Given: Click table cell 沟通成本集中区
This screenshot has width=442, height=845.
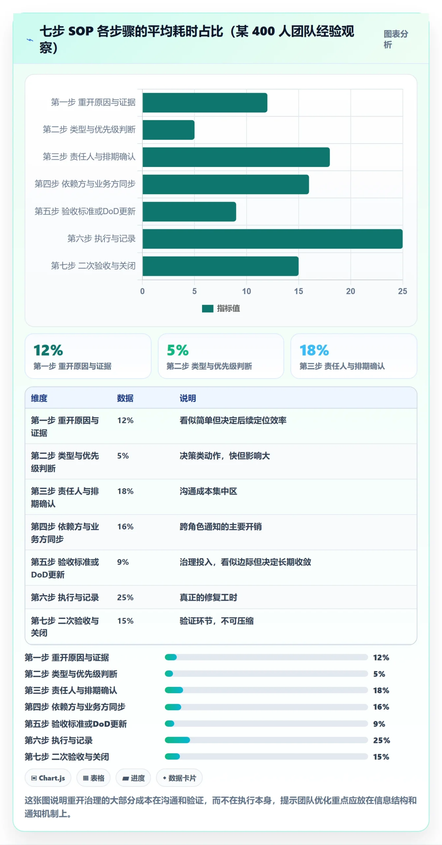Looking at the screenshot, I should point(208,491).
